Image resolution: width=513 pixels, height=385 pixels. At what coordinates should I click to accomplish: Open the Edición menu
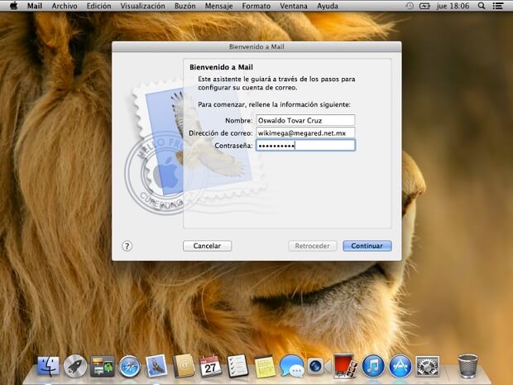pyautogui.click(x=98, y=6)
